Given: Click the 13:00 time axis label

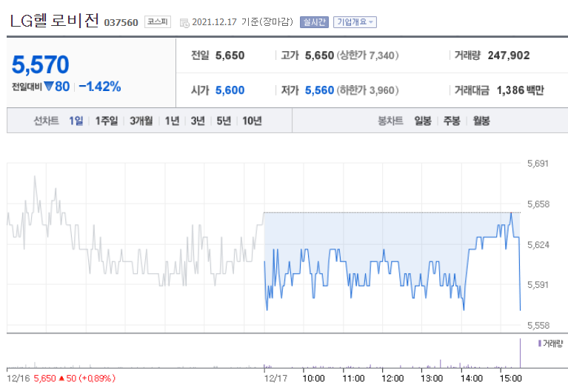Looking at the screenshot, I should click(x=432, y=378).
